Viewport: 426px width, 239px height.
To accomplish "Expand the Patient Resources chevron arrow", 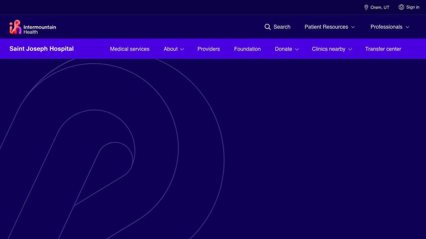I will tap(353, 27).
